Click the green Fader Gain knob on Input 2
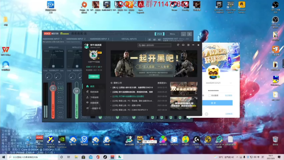Viewport: 284px width, 160px height. pos(76,91)
